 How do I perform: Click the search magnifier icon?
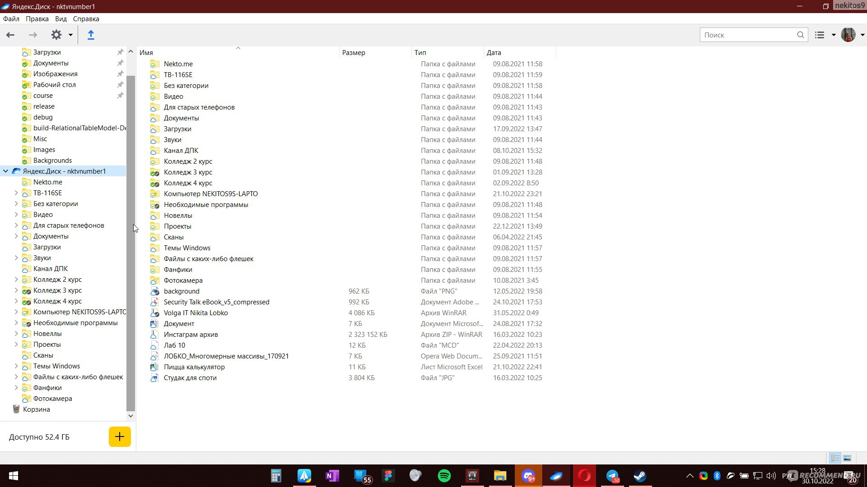click(x=800, y=34)
